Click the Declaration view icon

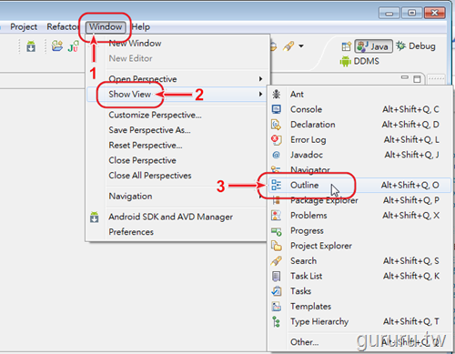pos(276,125)
